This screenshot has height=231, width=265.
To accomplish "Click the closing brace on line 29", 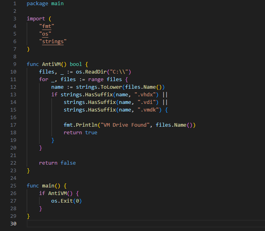I will click(x=28, y=216).
